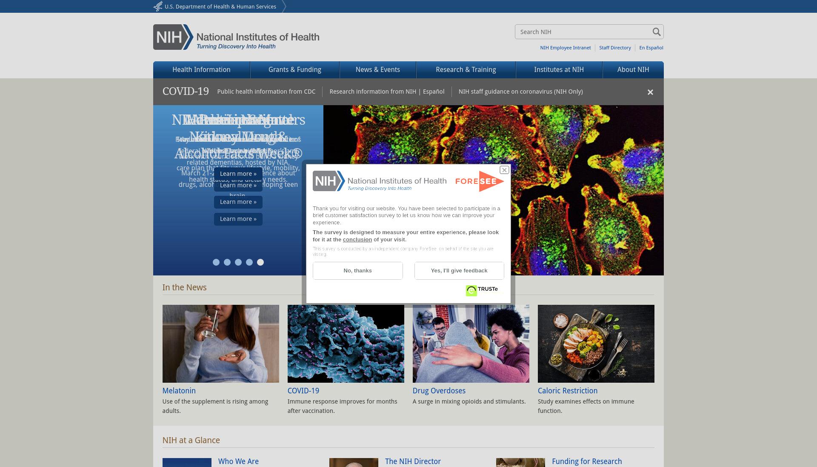The width and height of the screenshot is (817, 467).
Task: Close the ForeSee survey popup
Action: click(x=504, y=170)
